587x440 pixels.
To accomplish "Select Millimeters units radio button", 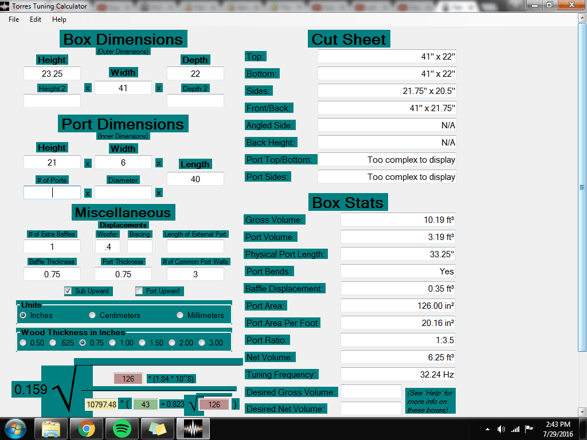I will click(180, 316).
